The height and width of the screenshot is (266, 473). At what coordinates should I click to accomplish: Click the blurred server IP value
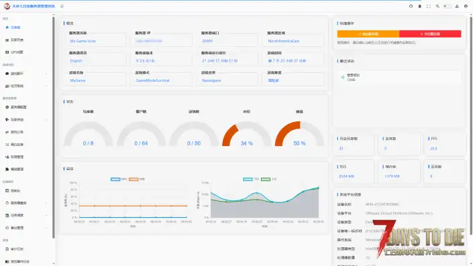point(149,41)
